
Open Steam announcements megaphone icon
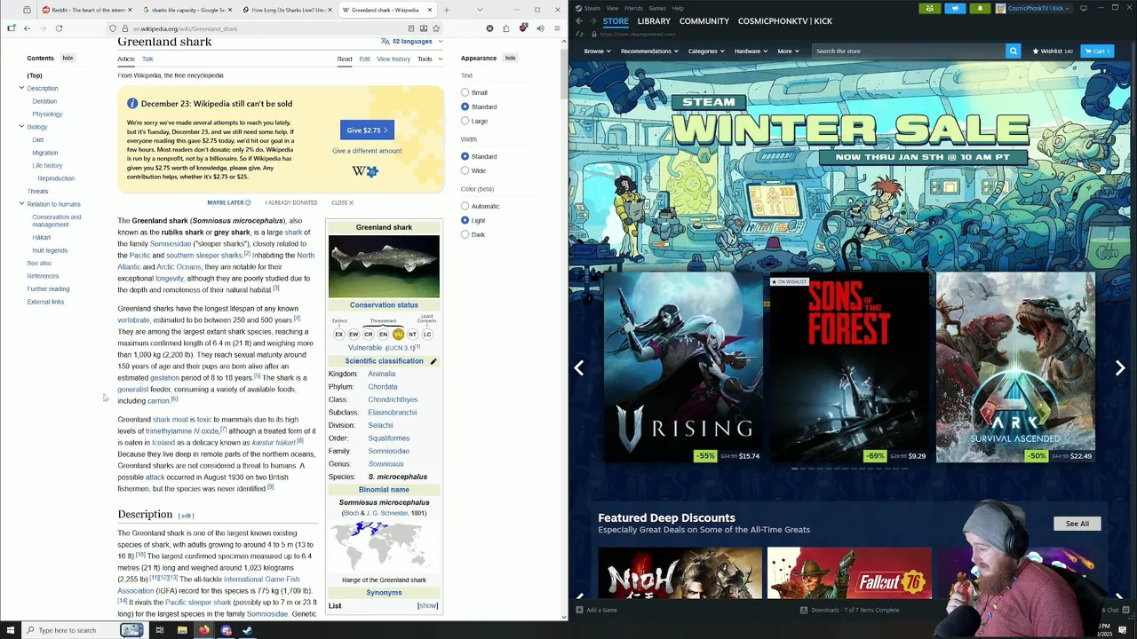coord(955,8)
